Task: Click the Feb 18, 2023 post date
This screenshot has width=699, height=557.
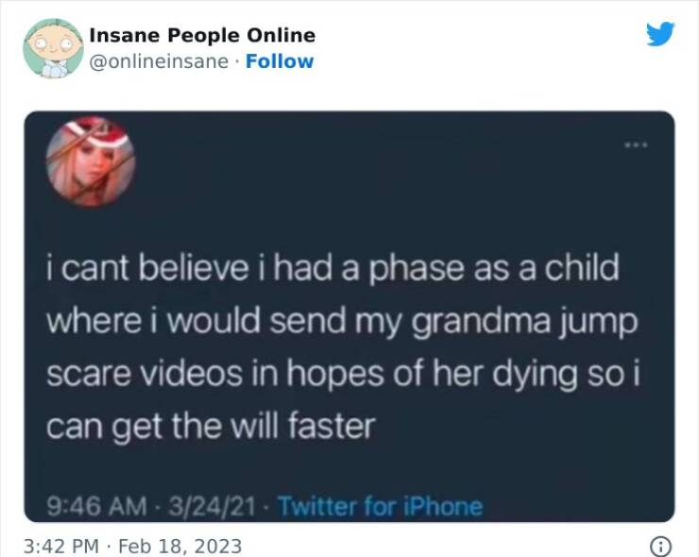Action: (x=180, y=546)
